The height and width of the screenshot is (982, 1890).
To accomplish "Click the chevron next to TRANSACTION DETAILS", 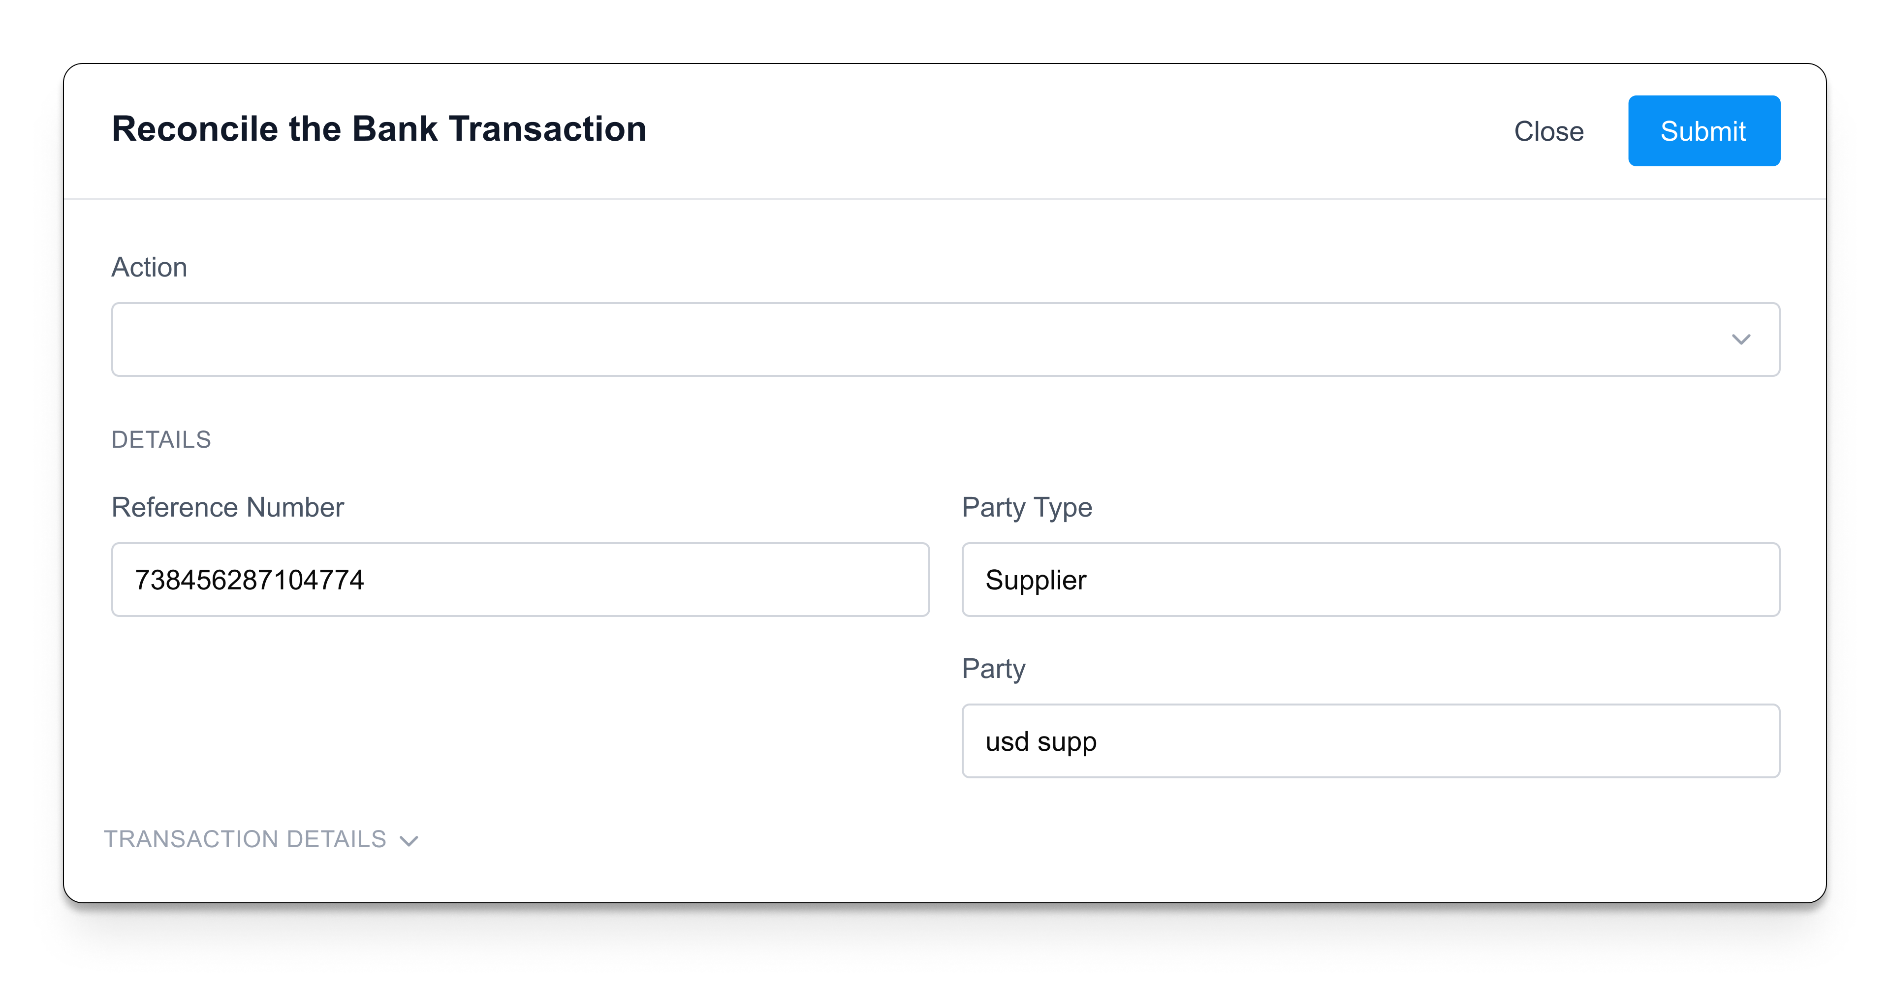I will [409, 840].
